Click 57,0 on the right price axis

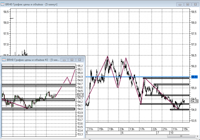194,44
